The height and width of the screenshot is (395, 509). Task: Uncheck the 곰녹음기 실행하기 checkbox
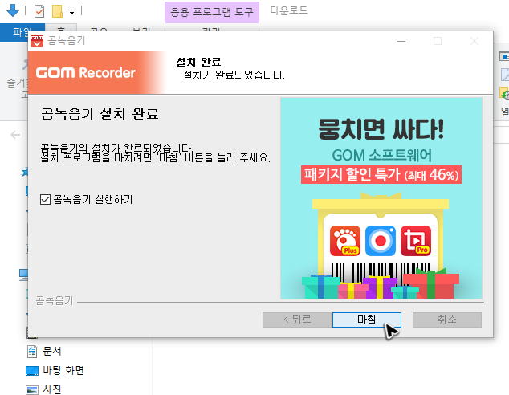pyautogui.click(x=45, y=199)
